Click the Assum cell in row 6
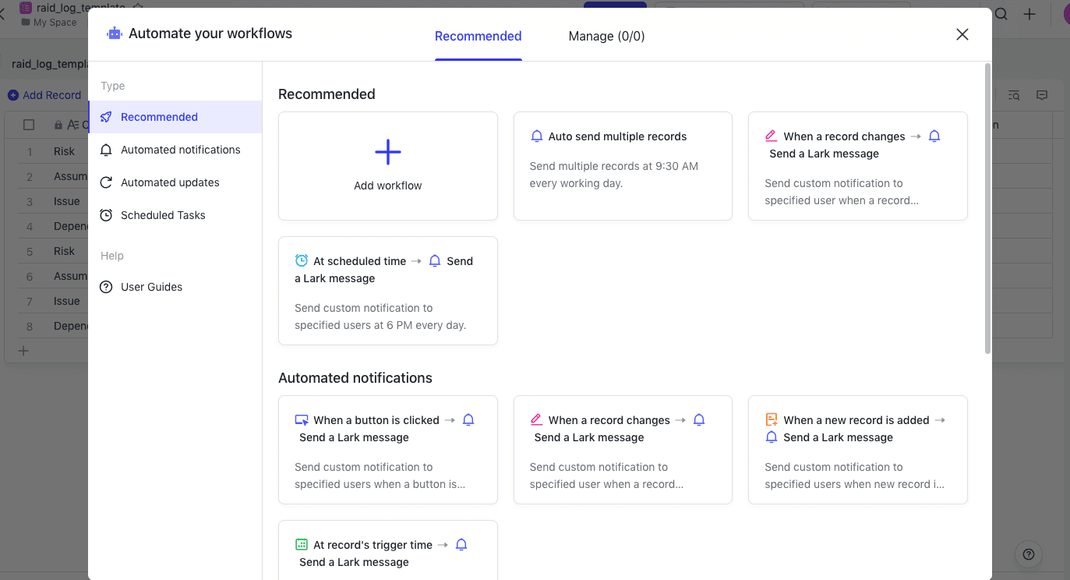This screenshot has width=1070, height=580. (66, 276)
